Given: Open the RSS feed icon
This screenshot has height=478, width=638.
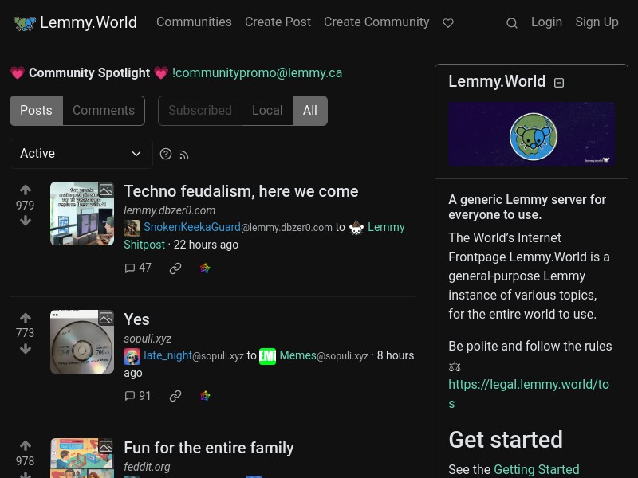Looking at the screenshot, I should coord(184,155).
